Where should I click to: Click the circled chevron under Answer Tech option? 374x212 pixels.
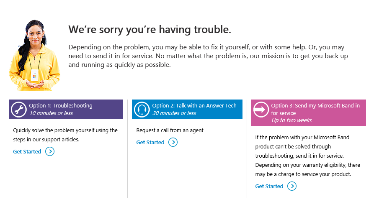point(173,142)
